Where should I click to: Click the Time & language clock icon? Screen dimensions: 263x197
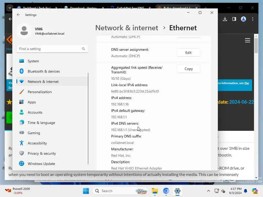tap(22, 122)
